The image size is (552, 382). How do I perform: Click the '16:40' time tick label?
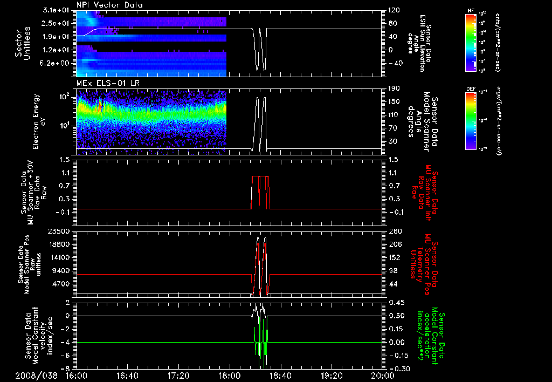[x=127, y=376]
